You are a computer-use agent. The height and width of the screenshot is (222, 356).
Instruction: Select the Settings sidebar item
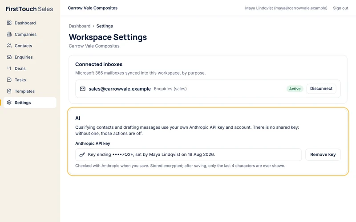(30, 103)
